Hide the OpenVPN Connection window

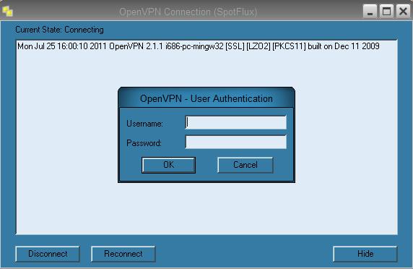click(365, 254)
